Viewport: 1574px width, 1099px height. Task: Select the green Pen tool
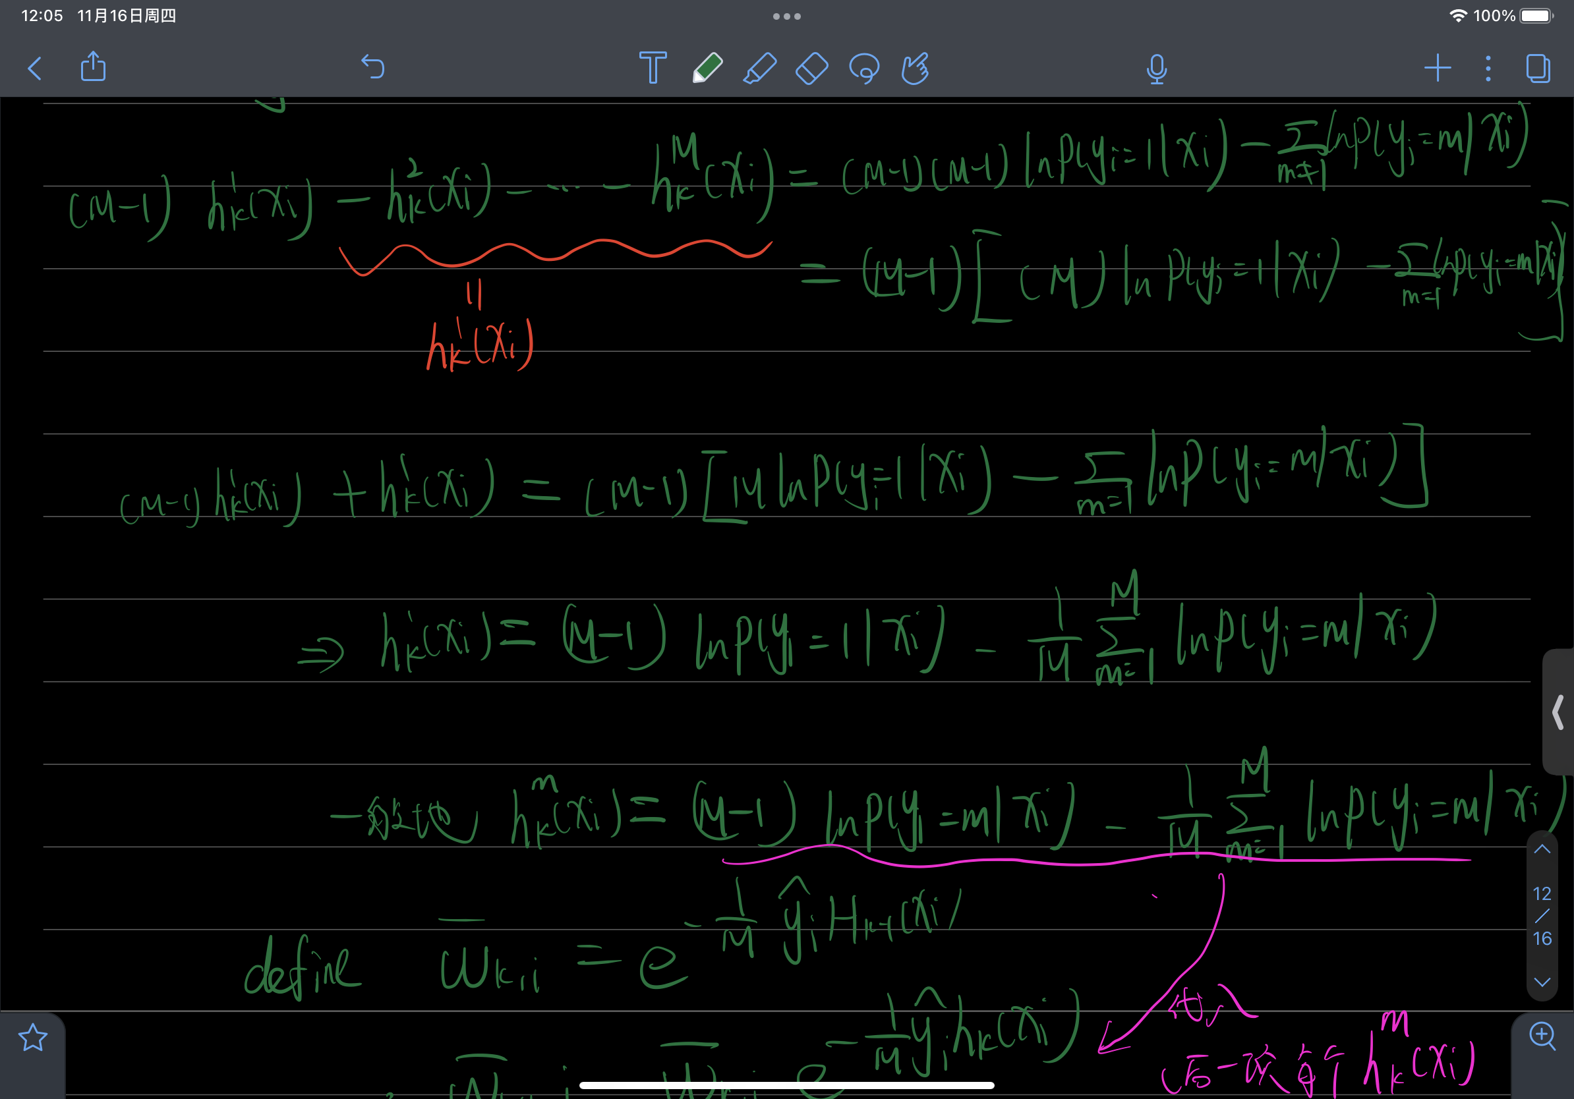pyautogui.click(x=707, y=67)
